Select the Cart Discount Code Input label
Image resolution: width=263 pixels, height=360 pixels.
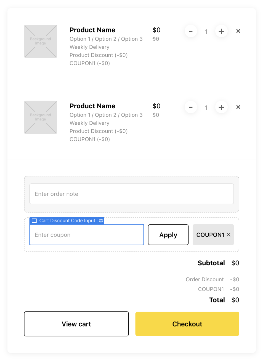click(67, 221)
